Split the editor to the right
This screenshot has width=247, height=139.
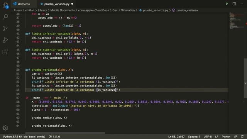234,4
